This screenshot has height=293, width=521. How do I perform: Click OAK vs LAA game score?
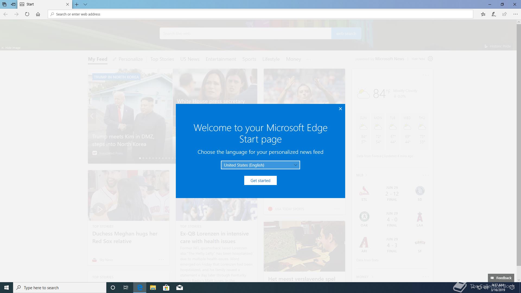tap(392, 219)
